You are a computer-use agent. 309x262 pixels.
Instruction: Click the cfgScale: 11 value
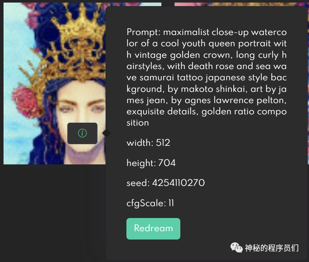click(x=150, y=203)
